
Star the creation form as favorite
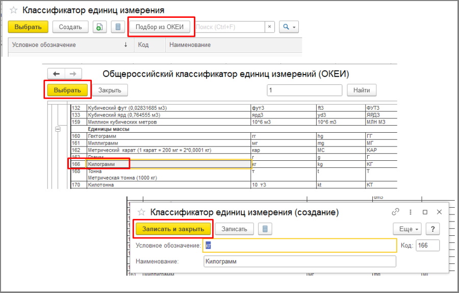tap(142, 212)
